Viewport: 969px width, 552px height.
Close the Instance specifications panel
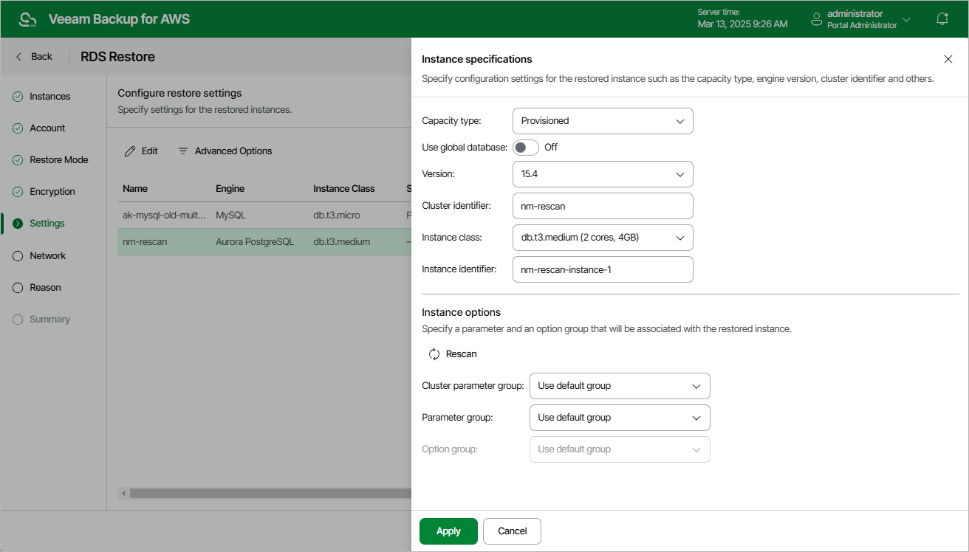(x=948, y=59)
